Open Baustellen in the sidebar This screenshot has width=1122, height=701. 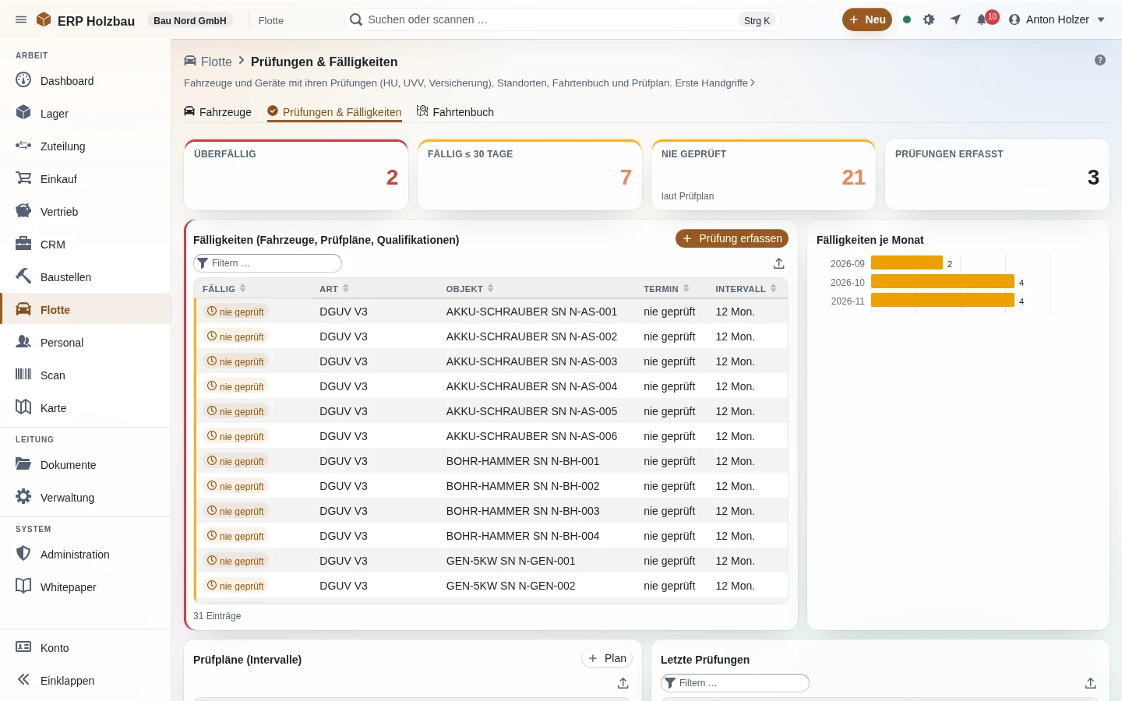(86, 277)
